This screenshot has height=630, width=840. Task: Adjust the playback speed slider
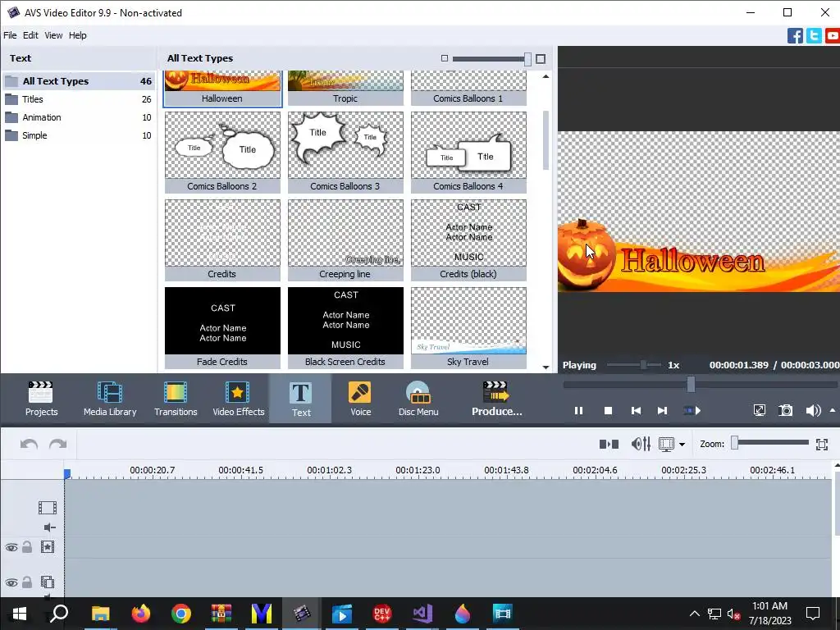tap(635, 365)
